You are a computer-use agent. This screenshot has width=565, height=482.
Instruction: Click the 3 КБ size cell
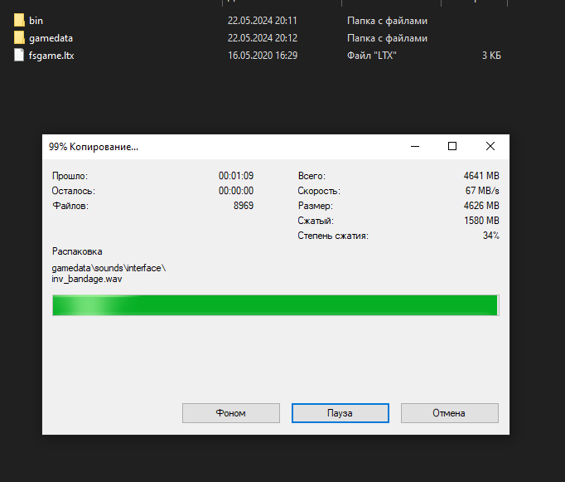[491, 56]
